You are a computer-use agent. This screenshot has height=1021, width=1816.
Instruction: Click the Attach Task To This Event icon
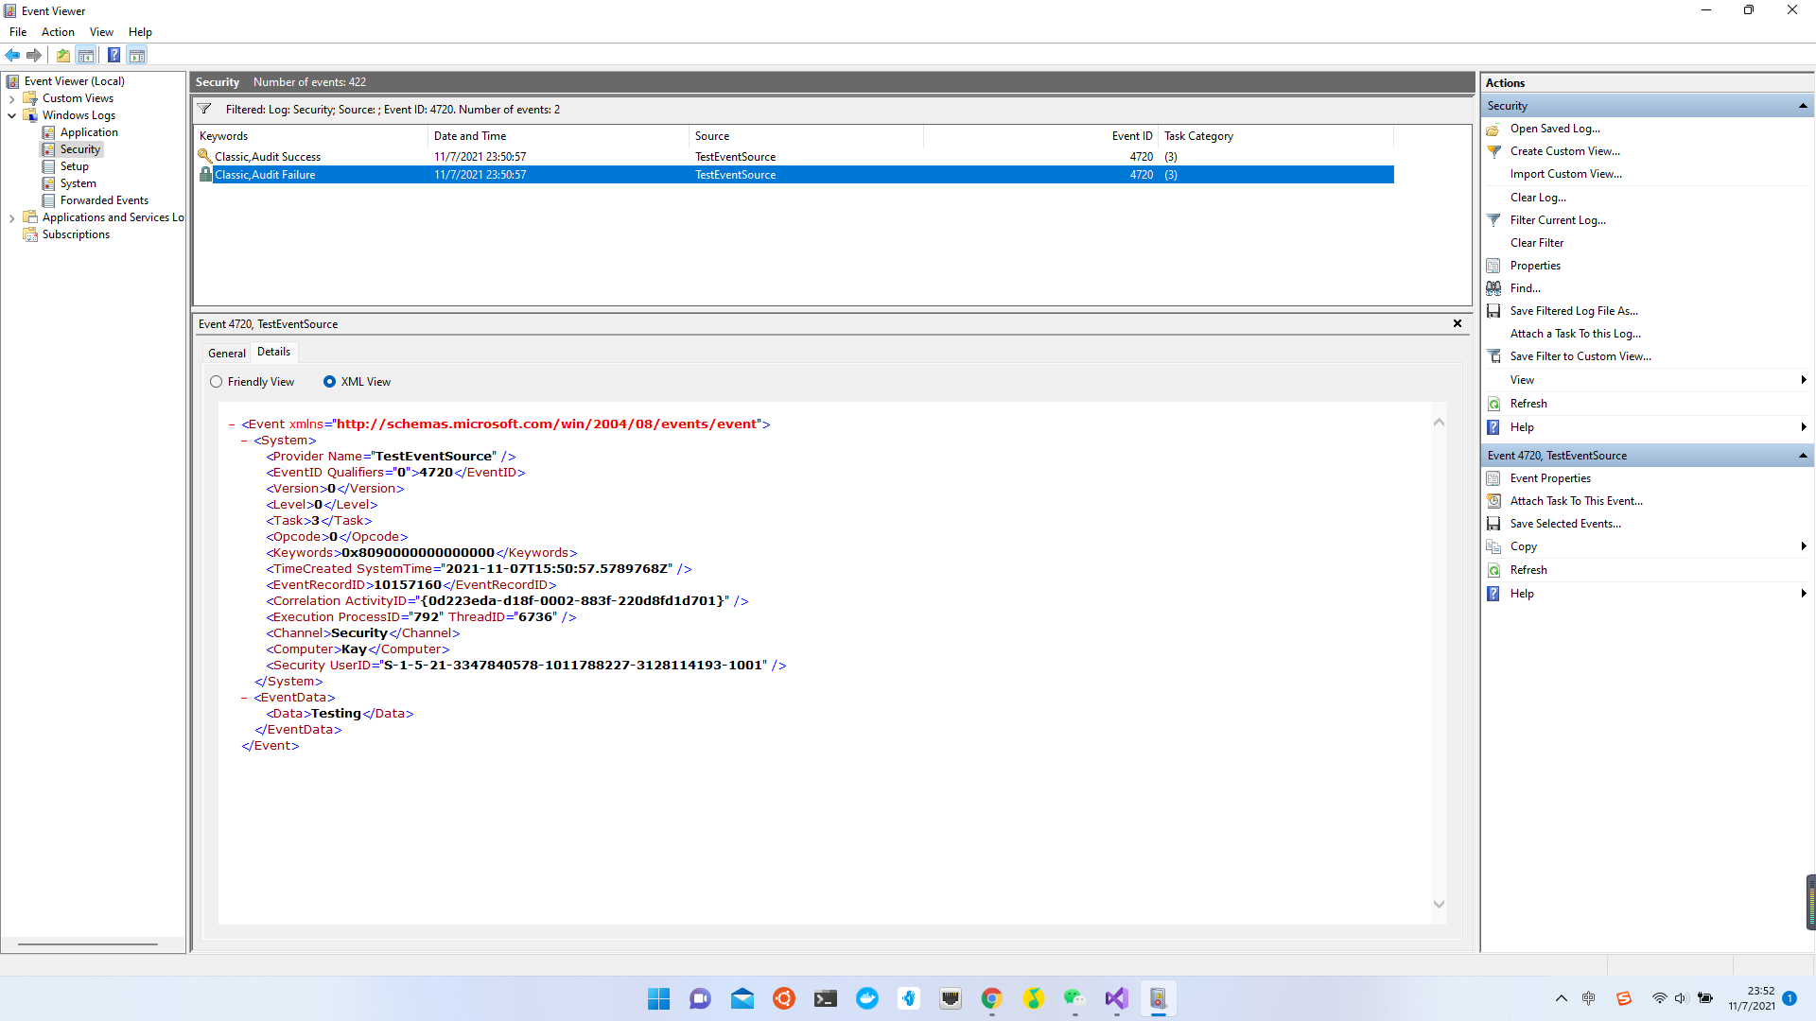click(x=1493, y=501)
